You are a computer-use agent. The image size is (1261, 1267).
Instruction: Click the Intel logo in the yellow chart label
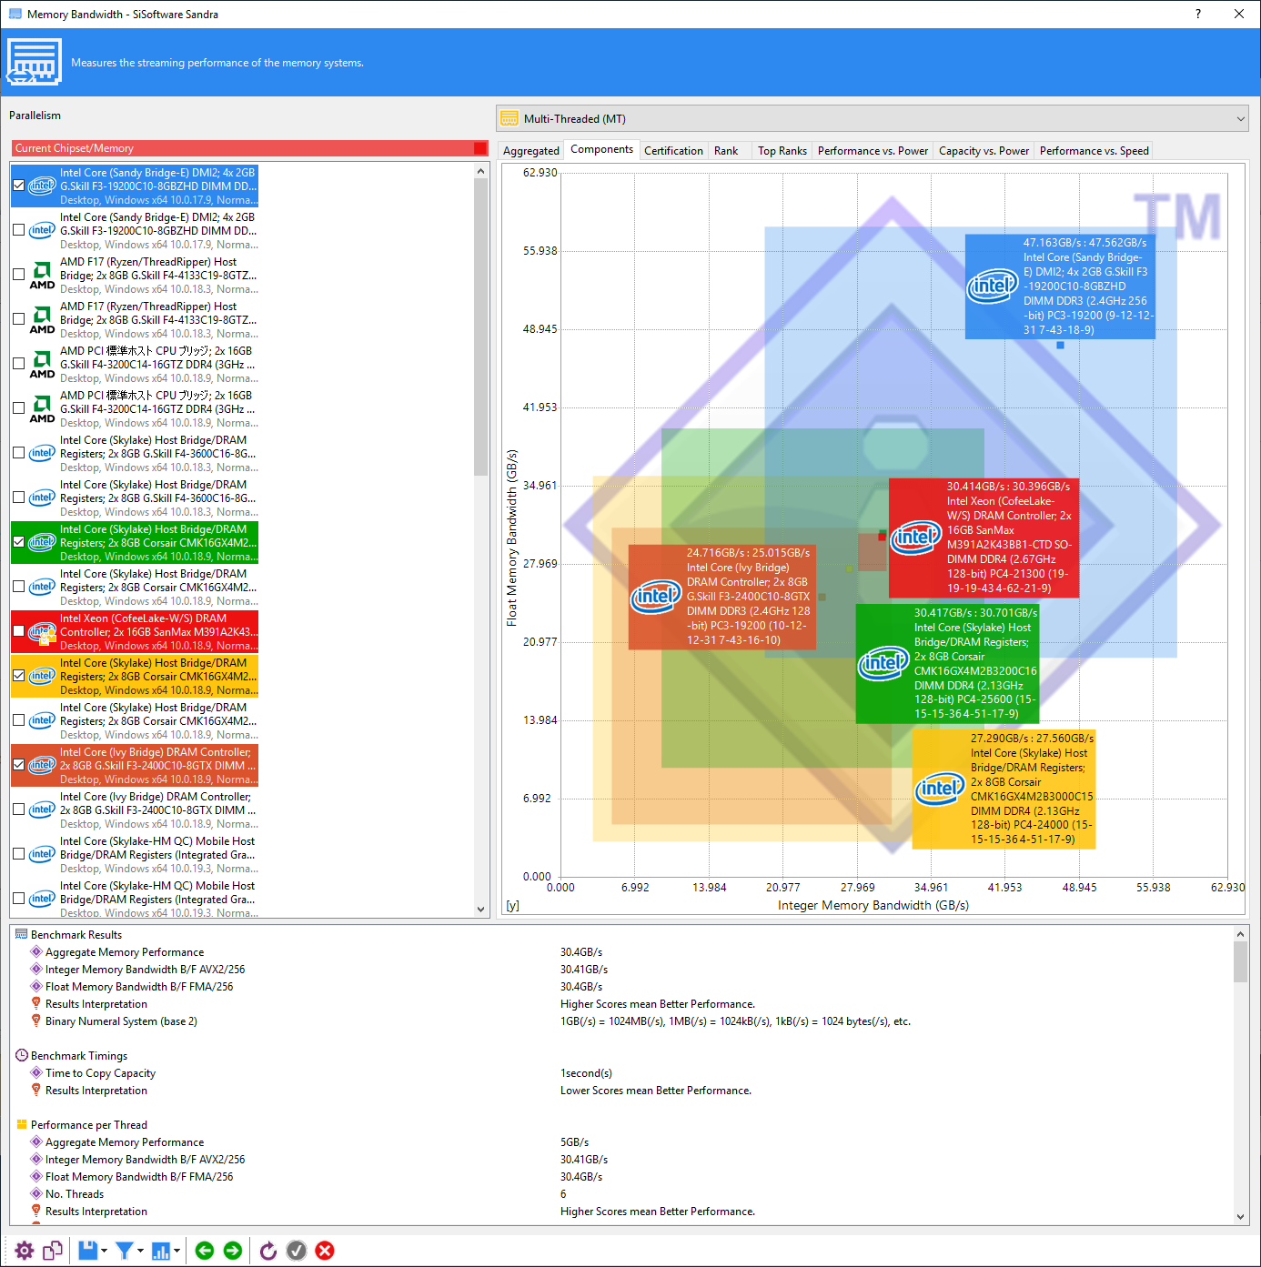tap(940, 789)
